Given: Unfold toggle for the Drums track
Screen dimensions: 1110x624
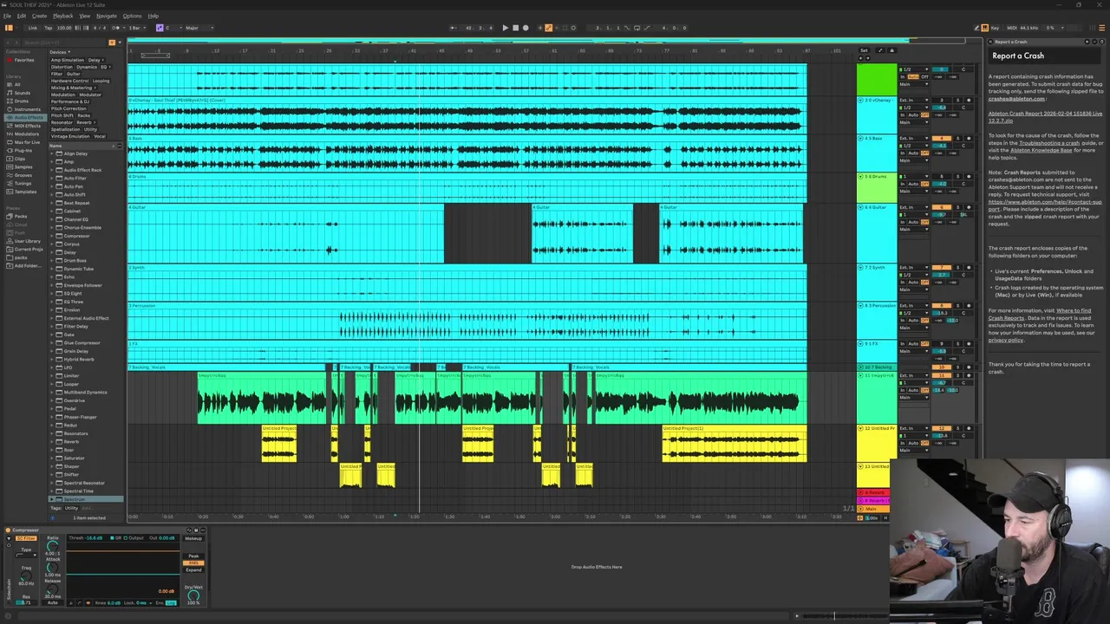Looking at the screenshot, I should pos(861,177).
